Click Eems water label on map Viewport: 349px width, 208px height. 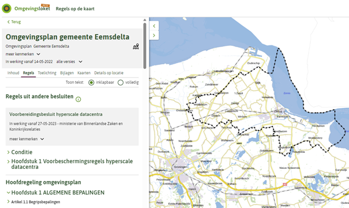point(287,93)
